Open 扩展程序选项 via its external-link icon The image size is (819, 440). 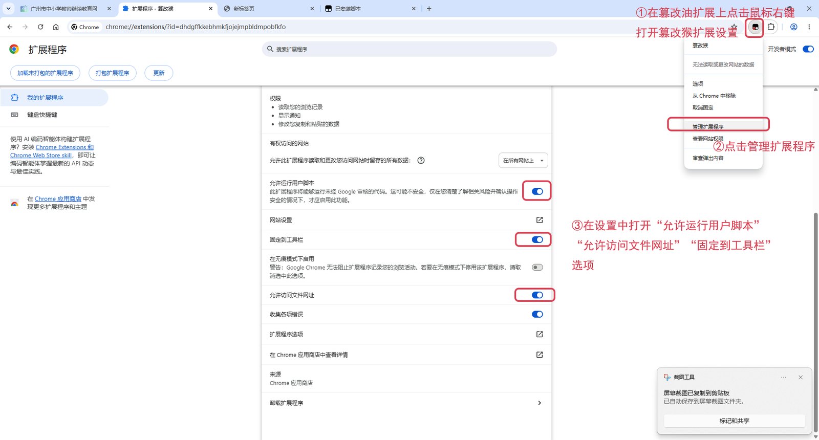click(540, 334)
